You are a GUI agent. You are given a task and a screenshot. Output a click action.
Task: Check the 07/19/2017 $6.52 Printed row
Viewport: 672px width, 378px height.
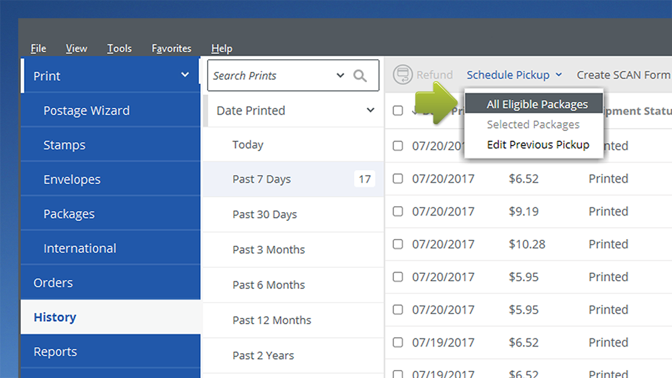pos(398,342)
